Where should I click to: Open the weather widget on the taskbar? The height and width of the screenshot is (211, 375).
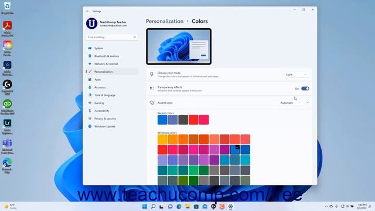point(11,206)
